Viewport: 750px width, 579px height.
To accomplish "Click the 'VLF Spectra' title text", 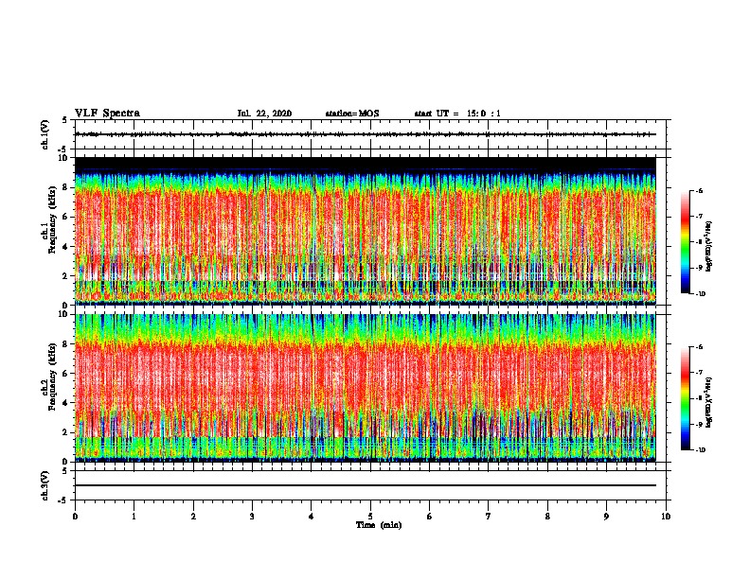I will [x=107, y=114].
